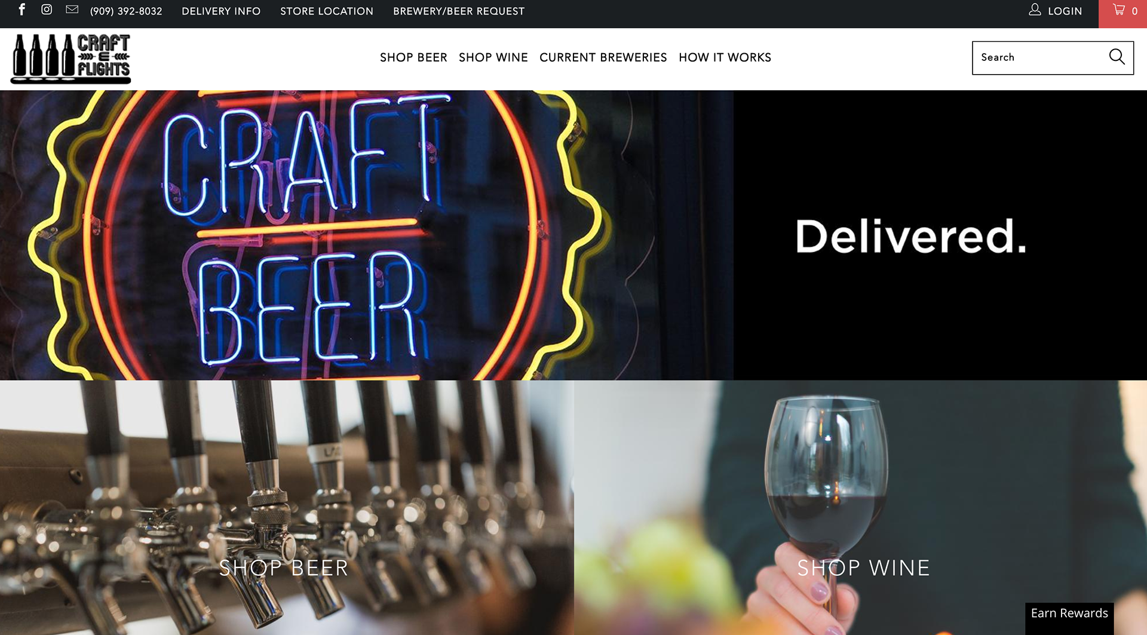Open How It Works page
The width and height of the screenshot is (1147, 635).
725,57
